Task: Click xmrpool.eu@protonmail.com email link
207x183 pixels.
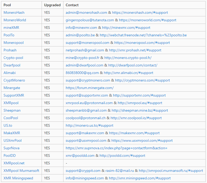Action: [x=89, y=103]
